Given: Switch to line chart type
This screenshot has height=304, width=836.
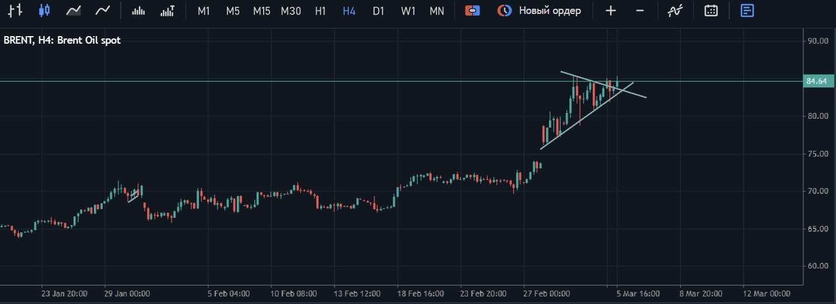Looking at the screenshot, I should tap(103, 10).
